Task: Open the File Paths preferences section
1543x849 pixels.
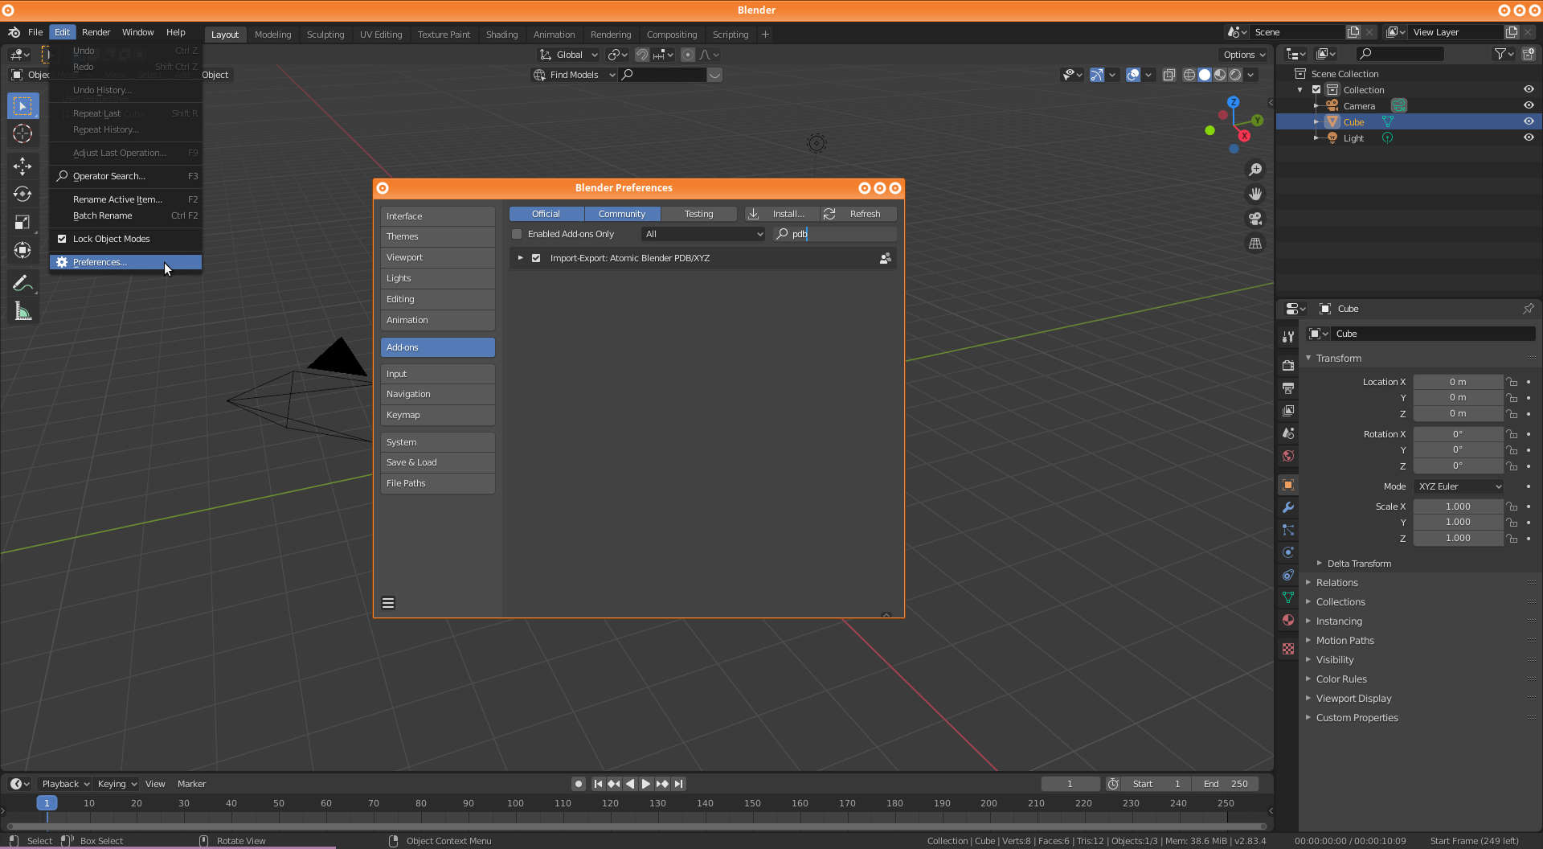Action: [x=437, y=483]
